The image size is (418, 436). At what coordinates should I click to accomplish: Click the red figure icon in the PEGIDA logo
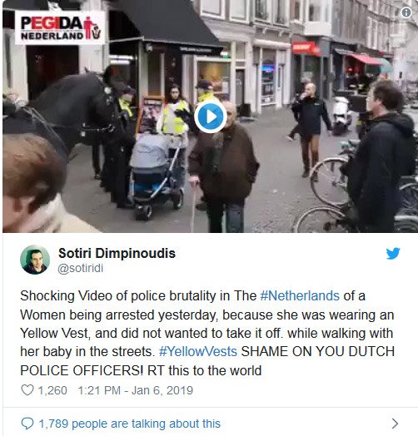(x=89, y=27)
